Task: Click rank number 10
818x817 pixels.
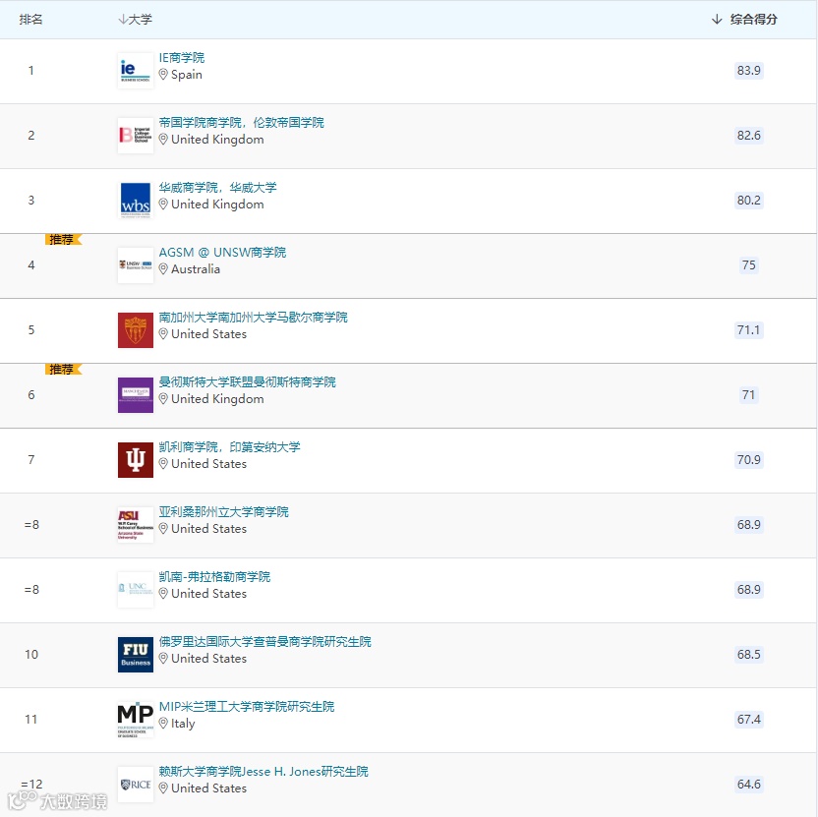Action: click(x=31, y=654)
